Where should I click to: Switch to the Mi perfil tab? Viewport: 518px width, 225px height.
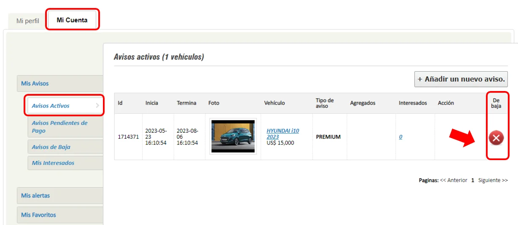[x=28, y=21]
